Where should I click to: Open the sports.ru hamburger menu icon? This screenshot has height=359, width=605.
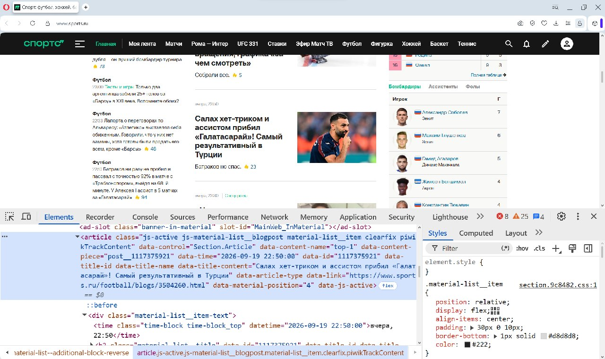click(80, 44)
